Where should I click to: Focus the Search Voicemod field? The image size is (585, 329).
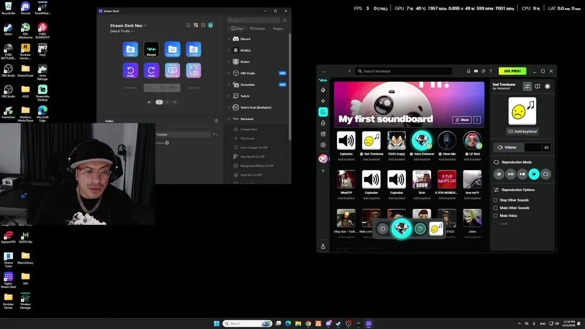pos(404,71)
